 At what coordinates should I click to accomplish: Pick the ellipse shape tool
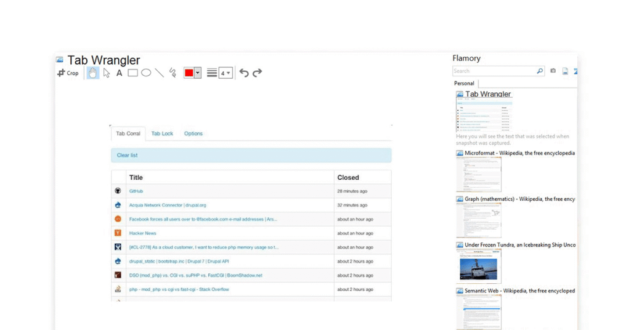[x=146, y=73]
